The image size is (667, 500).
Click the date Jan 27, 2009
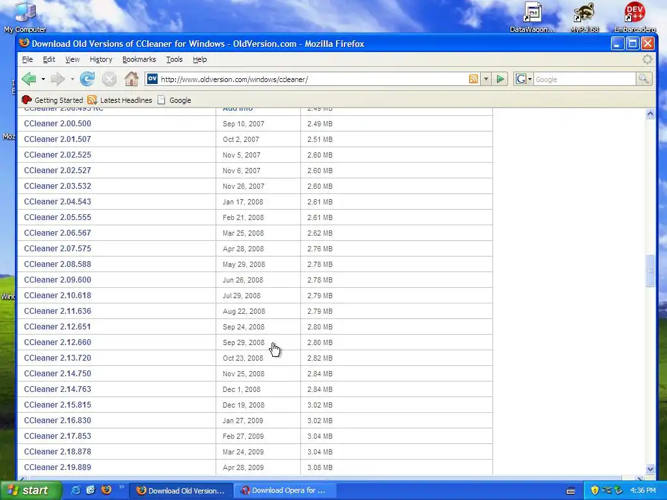[243, 421]
